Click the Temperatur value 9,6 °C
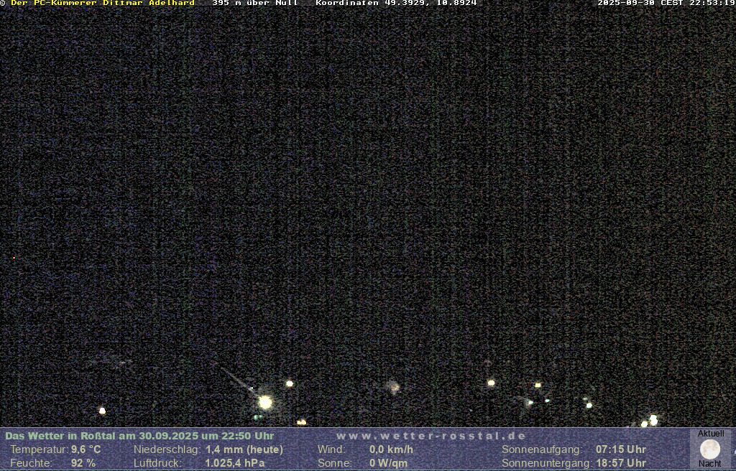 point(86,449)
